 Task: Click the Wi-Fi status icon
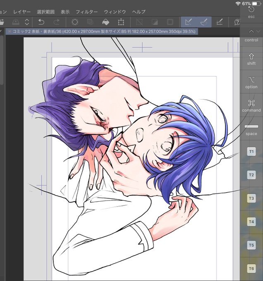click(238, 4)
